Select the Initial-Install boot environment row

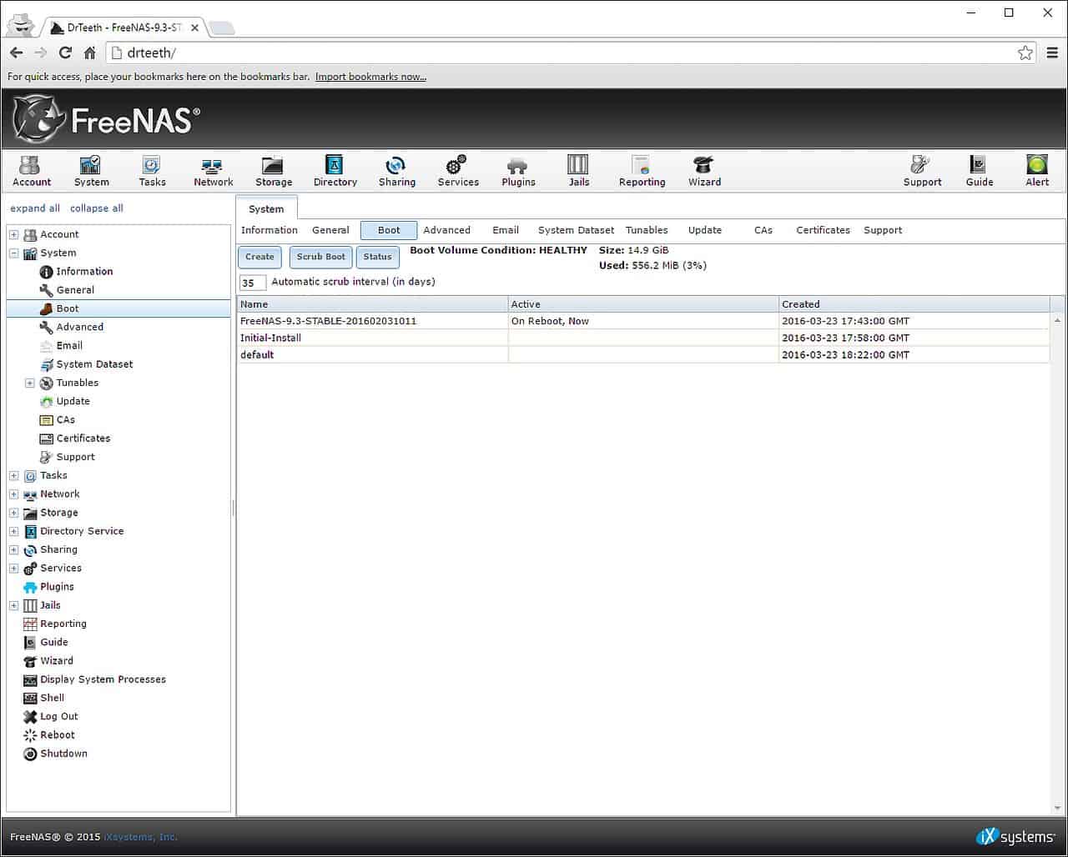(642, 338)
